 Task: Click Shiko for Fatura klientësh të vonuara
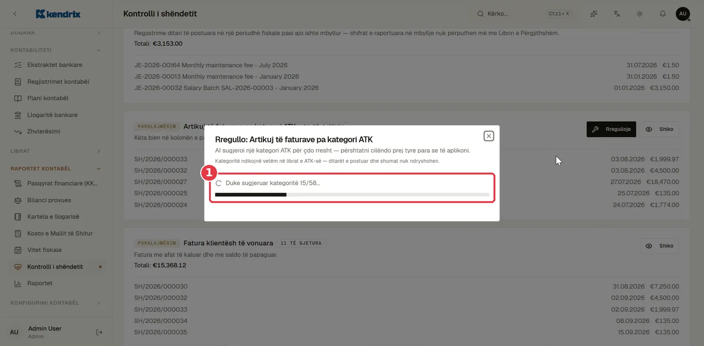point(659,246)
